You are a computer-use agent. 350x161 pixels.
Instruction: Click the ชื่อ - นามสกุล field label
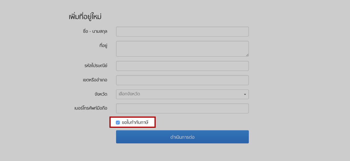[x=95, y=31]
